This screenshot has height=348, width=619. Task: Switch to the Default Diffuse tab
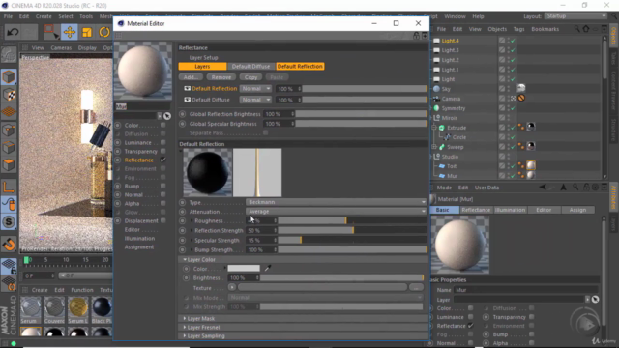(x=251, y=67)
